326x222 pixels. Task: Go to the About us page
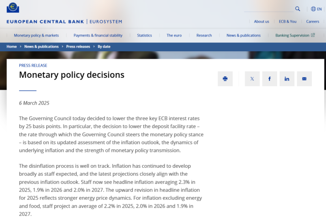(261, 21)
